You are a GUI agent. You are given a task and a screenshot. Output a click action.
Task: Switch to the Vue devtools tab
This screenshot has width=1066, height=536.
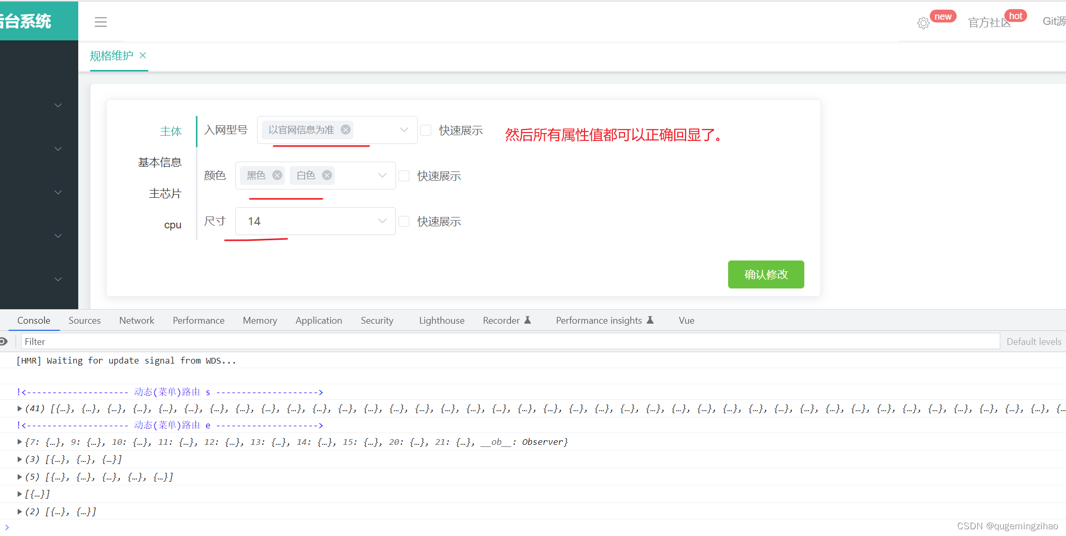point(687,320)
